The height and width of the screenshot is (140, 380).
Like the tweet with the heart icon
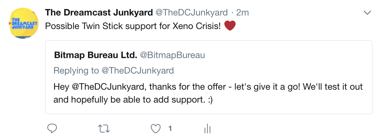(x=156, y=129)
